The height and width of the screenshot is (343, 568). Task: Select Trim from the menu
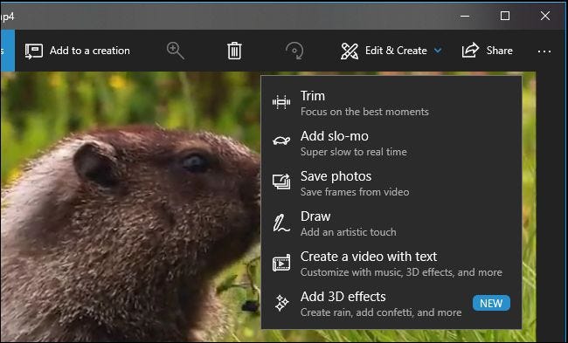(391, 103)
